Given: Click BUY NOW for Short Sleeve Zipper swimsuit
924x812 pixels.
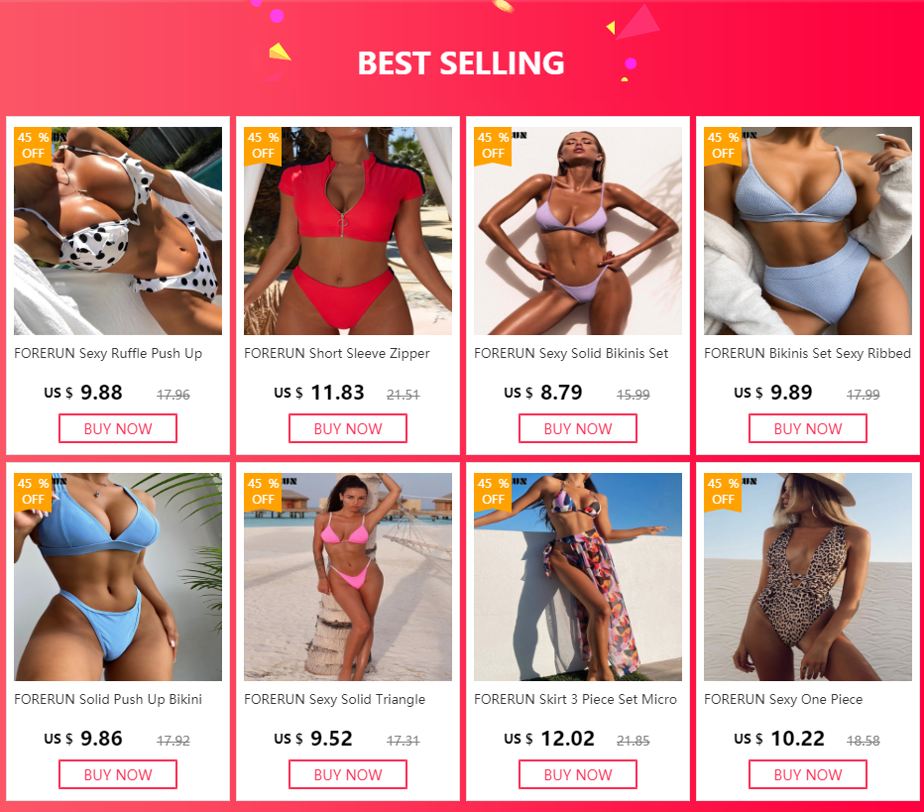Looking at the screenshot, I should [348, 428].
